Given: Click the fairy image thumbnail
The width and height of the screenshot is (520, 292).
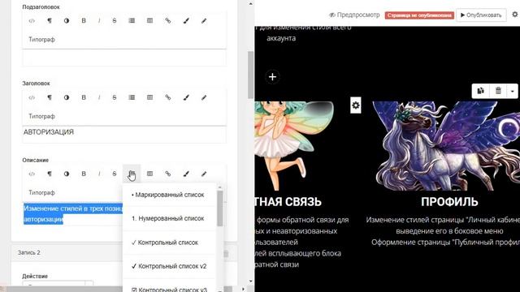Looking at the screenshot, I should click(294, 146).
